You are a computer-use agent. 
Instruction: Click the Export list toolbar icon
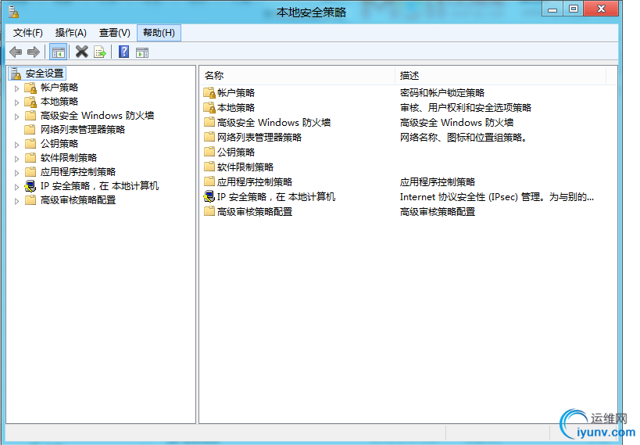pyautogui.click(x=100, y=52)
